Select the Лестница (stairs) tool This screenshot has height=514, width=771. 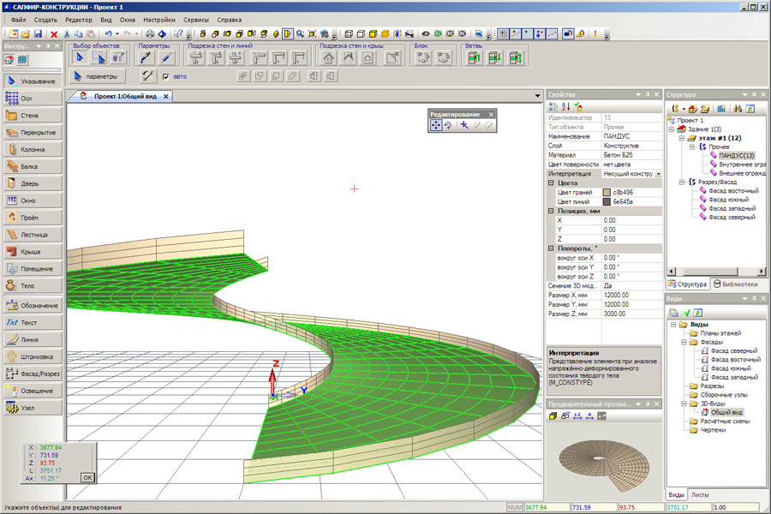(33, 234)
